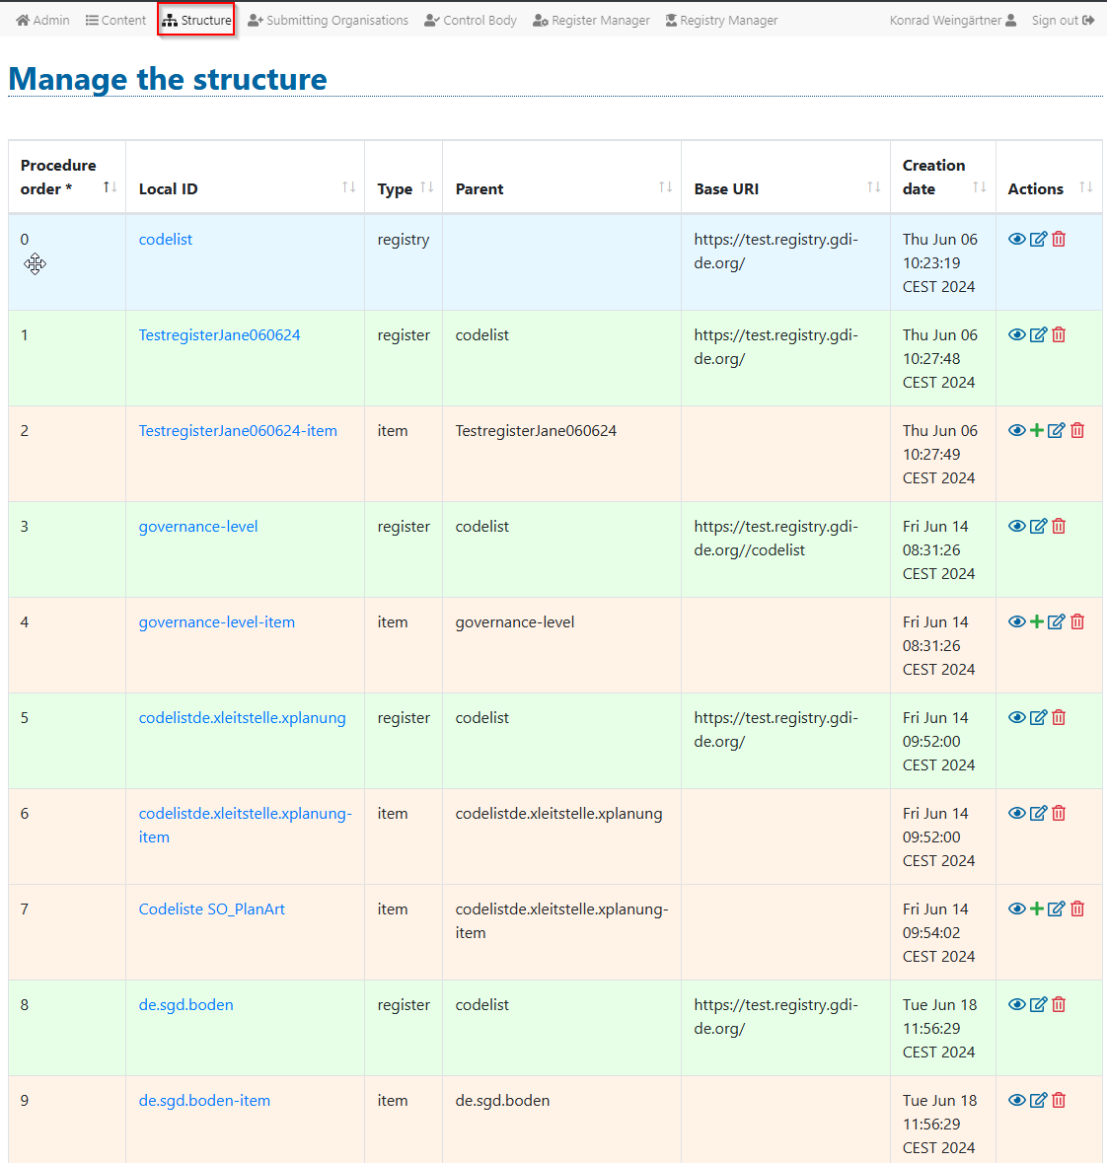
Task: Grab the move handle on row 0
Action: (36, 263)
